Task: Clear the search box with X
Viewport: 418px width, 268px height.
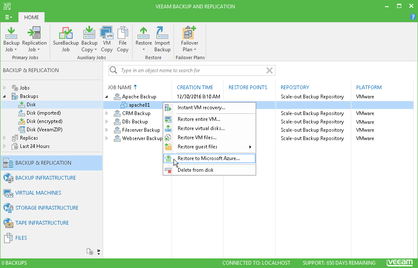Action: pos(269,70)
